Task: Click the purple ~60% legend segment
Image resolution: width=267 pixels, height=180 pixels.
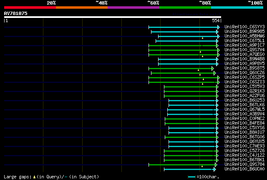Action: click(x=133, y=7)
